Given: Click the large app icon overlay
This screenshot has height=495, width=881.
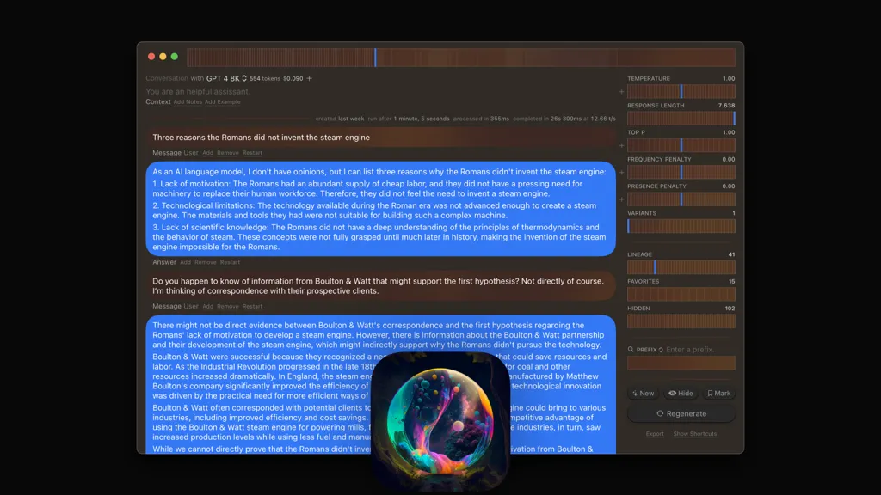Looking at the screenshot, I should (441, 421).
